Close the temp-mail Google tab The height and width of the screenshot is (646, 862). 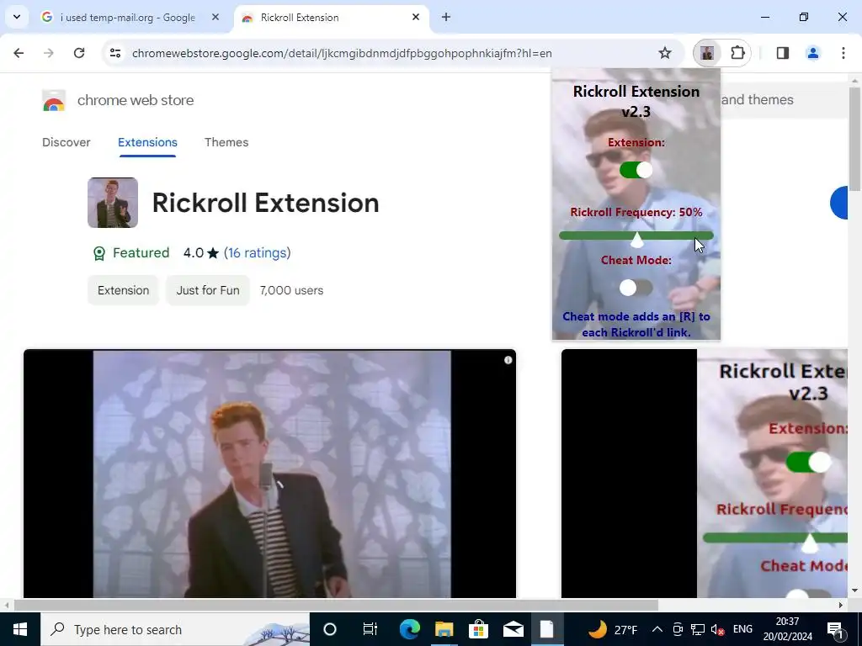[x=215, y=18]
